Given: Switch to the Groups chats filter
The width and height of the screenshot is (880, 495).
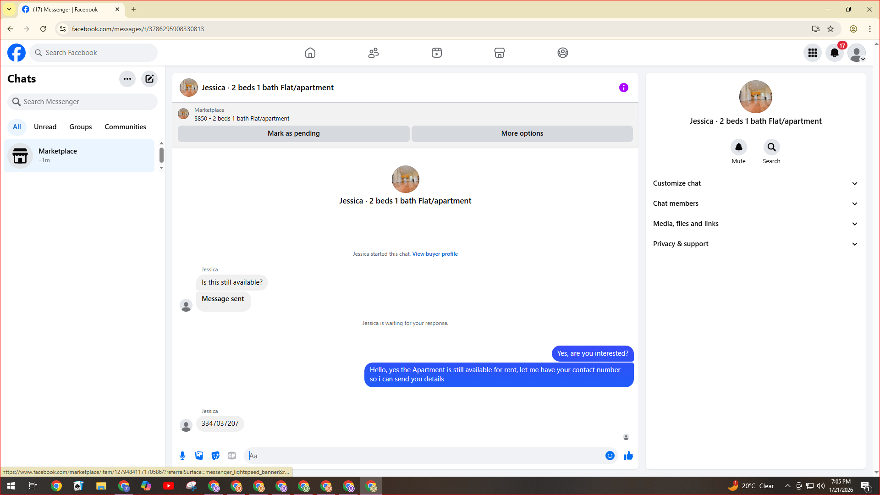Looking at the screenshot, I should (x=80, y=127).
